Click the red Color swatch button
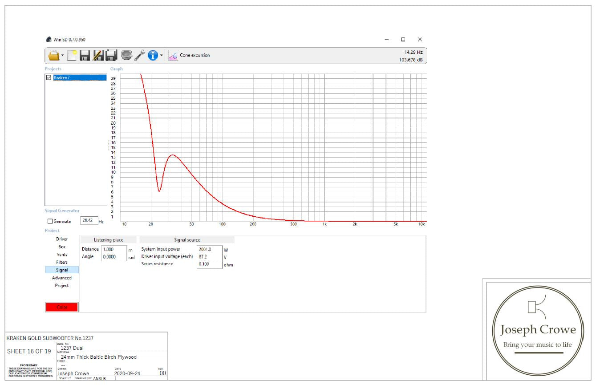The height and width of the screenshot is (385, 596). [x=62, y=307]
